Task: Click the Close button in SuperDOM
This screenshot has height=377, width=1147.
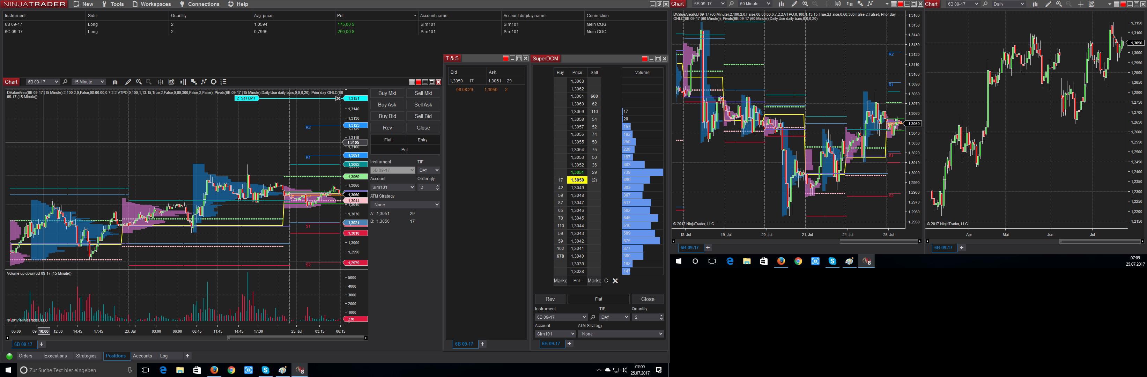Action: (x=648, y=299)
